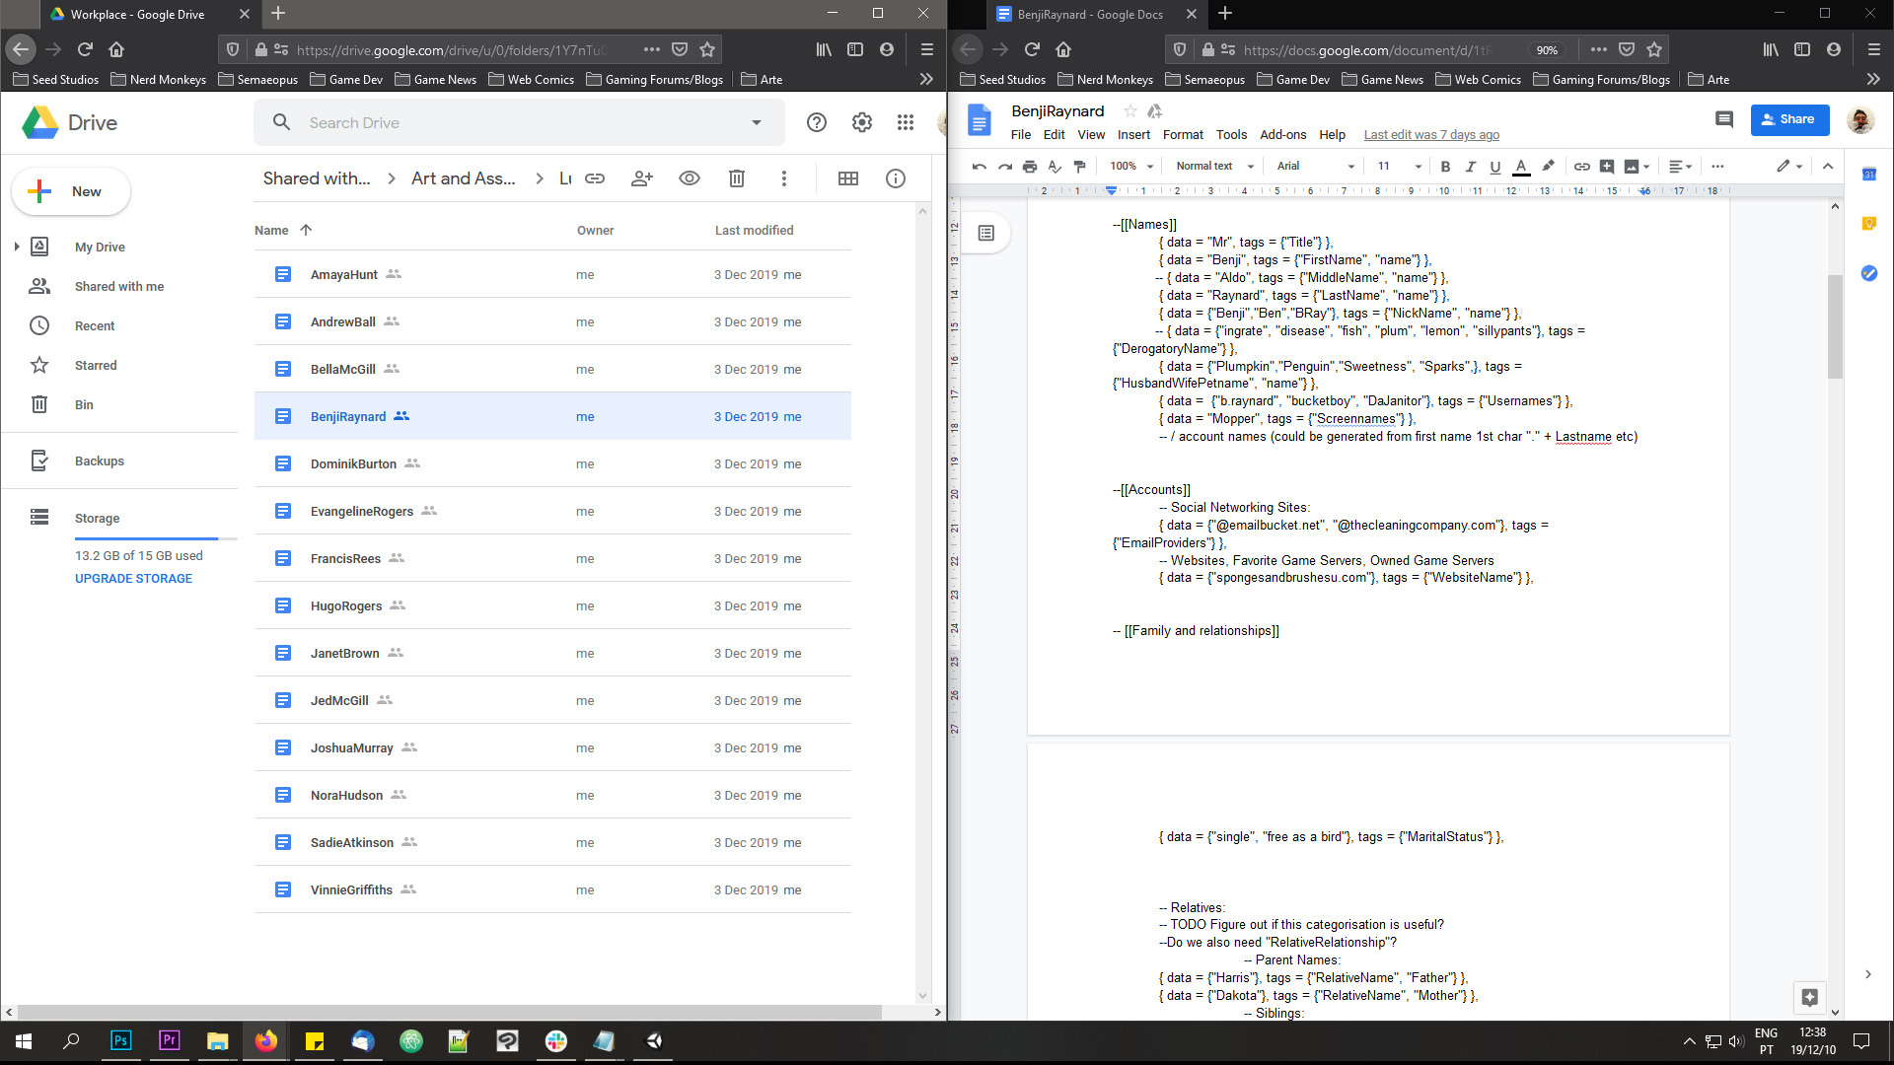Open the text alignment dropdown
The width and height of the screenshot is (1894, 1065).
(1680, 167)
